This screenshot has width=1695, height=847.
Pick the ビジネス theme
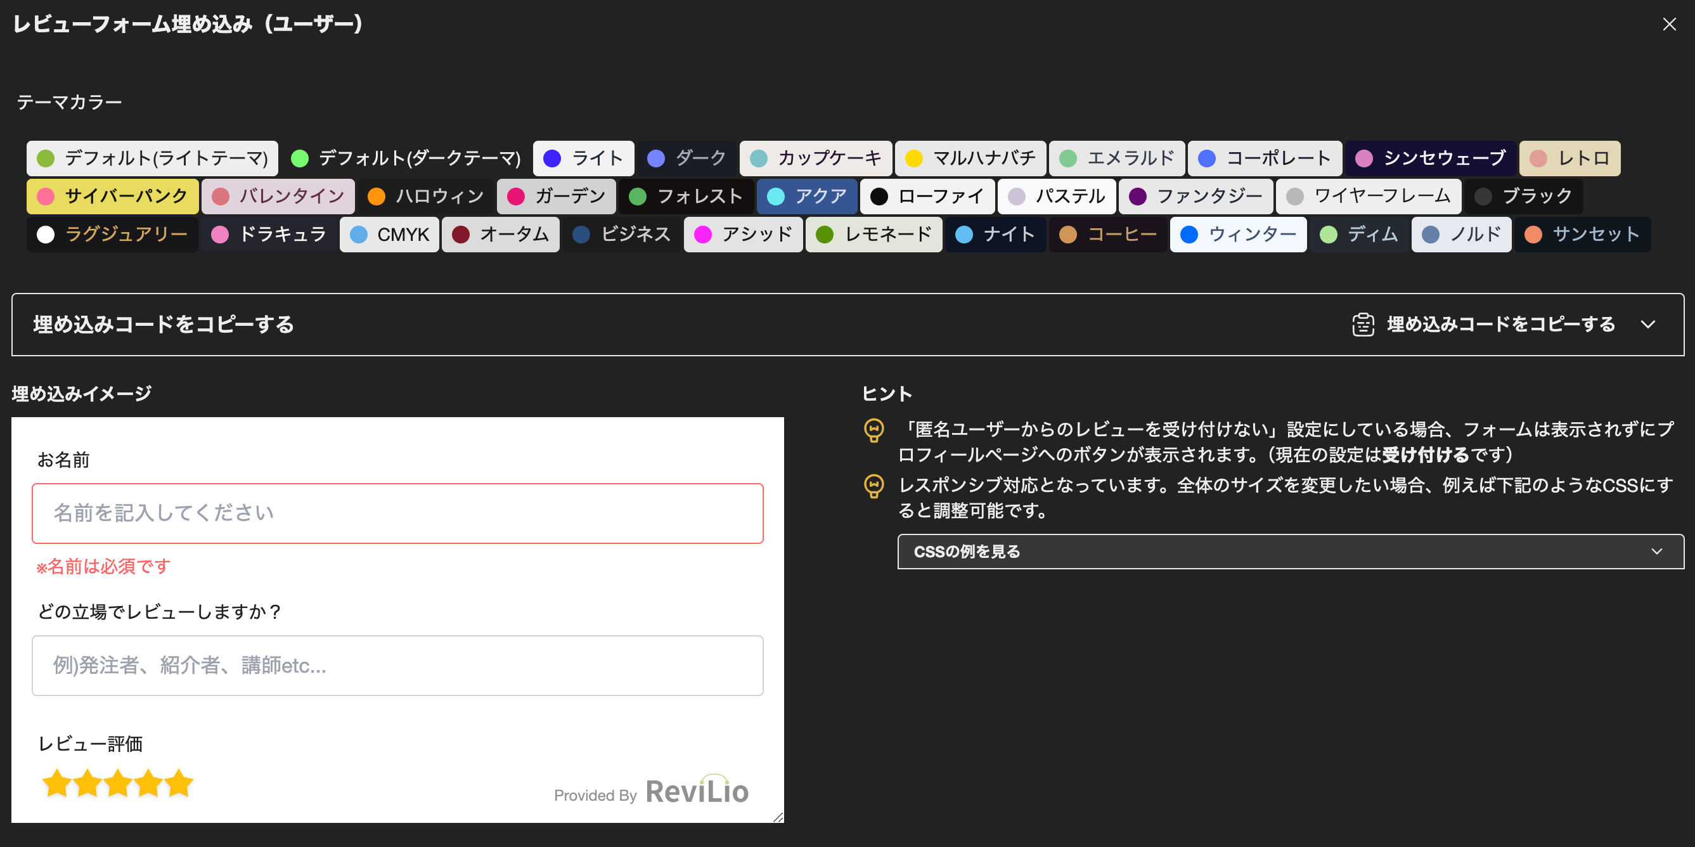pyautogui.click(x=622, y=235)
